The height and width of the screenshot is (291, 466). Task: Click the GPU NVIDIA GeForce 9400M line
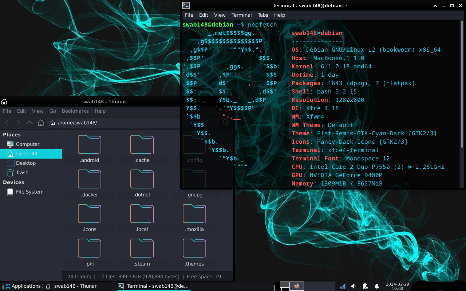click(337, 175)
